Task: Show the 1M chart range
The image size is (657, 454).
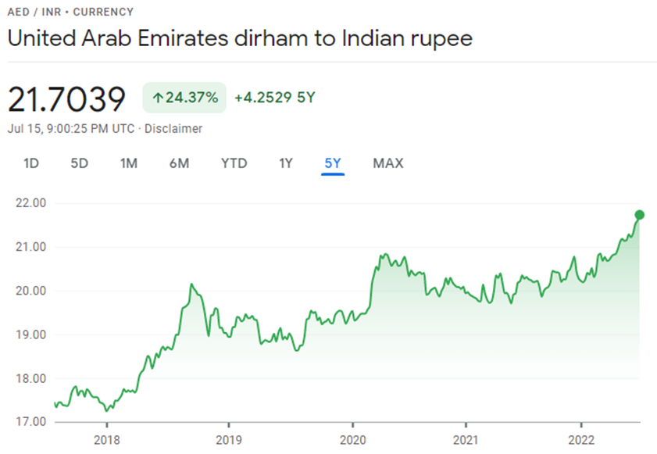Action: (x=129, y=163)
